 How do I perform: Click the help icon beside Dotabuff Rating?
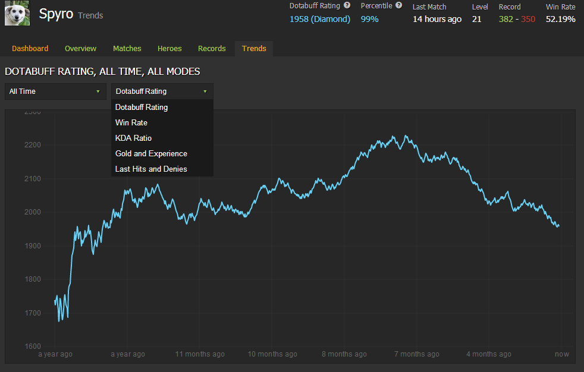click(347, 6)
